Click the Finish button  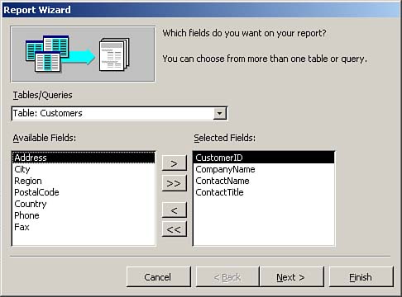(361, 277)
